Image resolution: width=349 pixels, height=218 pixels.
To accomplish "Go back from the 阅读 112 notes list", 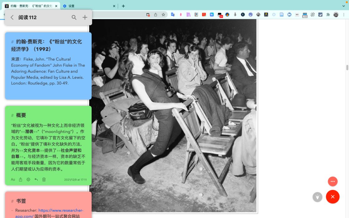I will click(x=12, y=17).
